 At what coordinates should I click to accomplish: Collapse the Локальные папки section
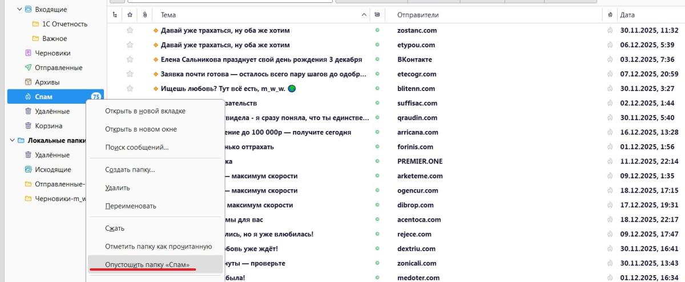11,140
